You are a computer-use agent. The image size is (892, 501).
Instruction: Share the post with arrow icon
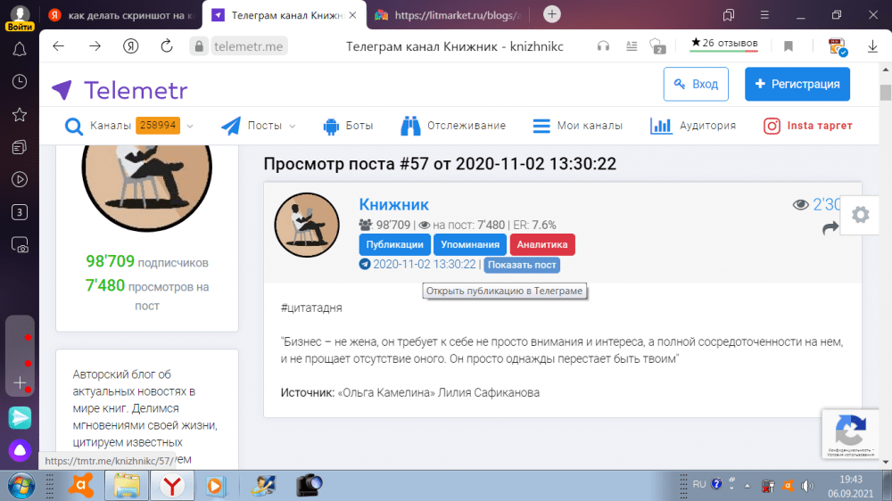[x=830, y=228]
